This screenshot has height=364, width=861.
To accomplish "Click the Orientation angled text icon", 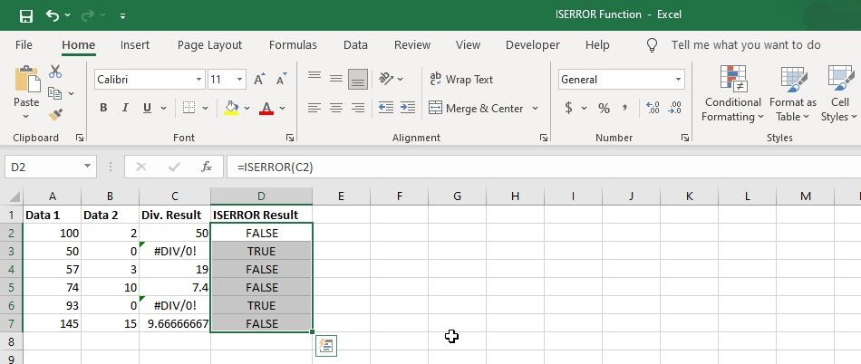I will tap(387, 79).
